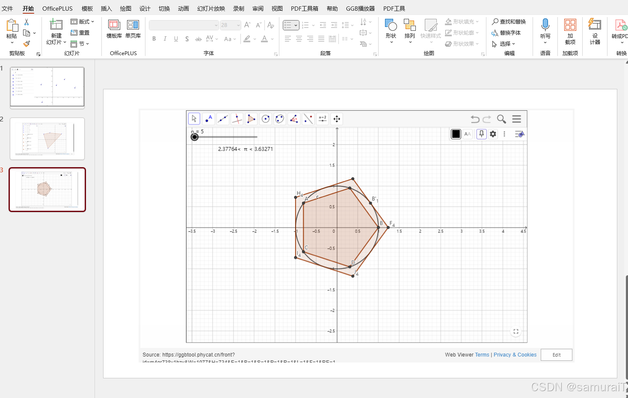Image resolution: width=628 pixels, height=398 pixels.
Task: Click the Format Painter brush icon
Action: pos(27,44)
